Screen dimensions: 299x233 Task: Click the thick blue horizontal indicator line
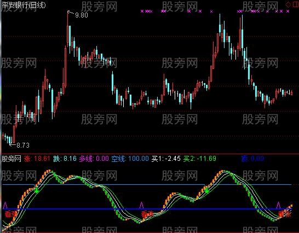[147, 209]
